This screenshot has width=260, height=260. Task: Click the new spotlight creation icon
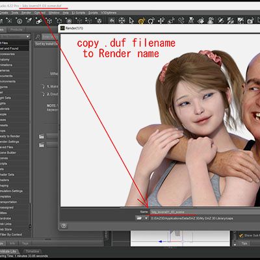click(29, 21)
